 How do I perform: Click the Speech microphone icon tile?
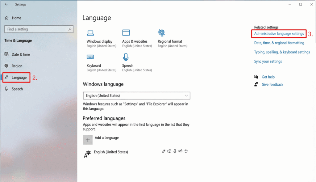click(x=126, y=57)
